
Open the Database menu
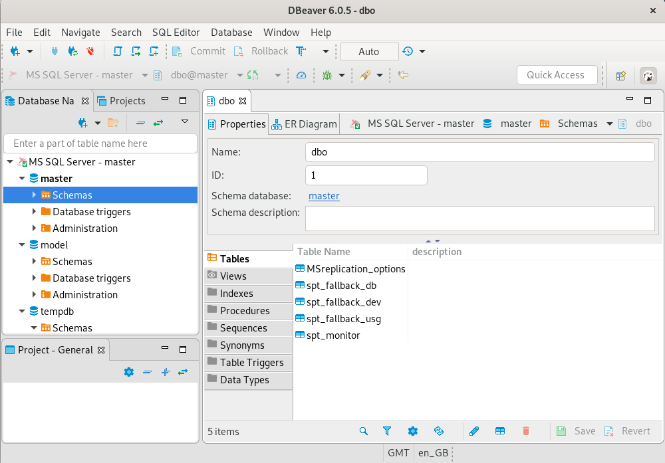tap(231, 32)
